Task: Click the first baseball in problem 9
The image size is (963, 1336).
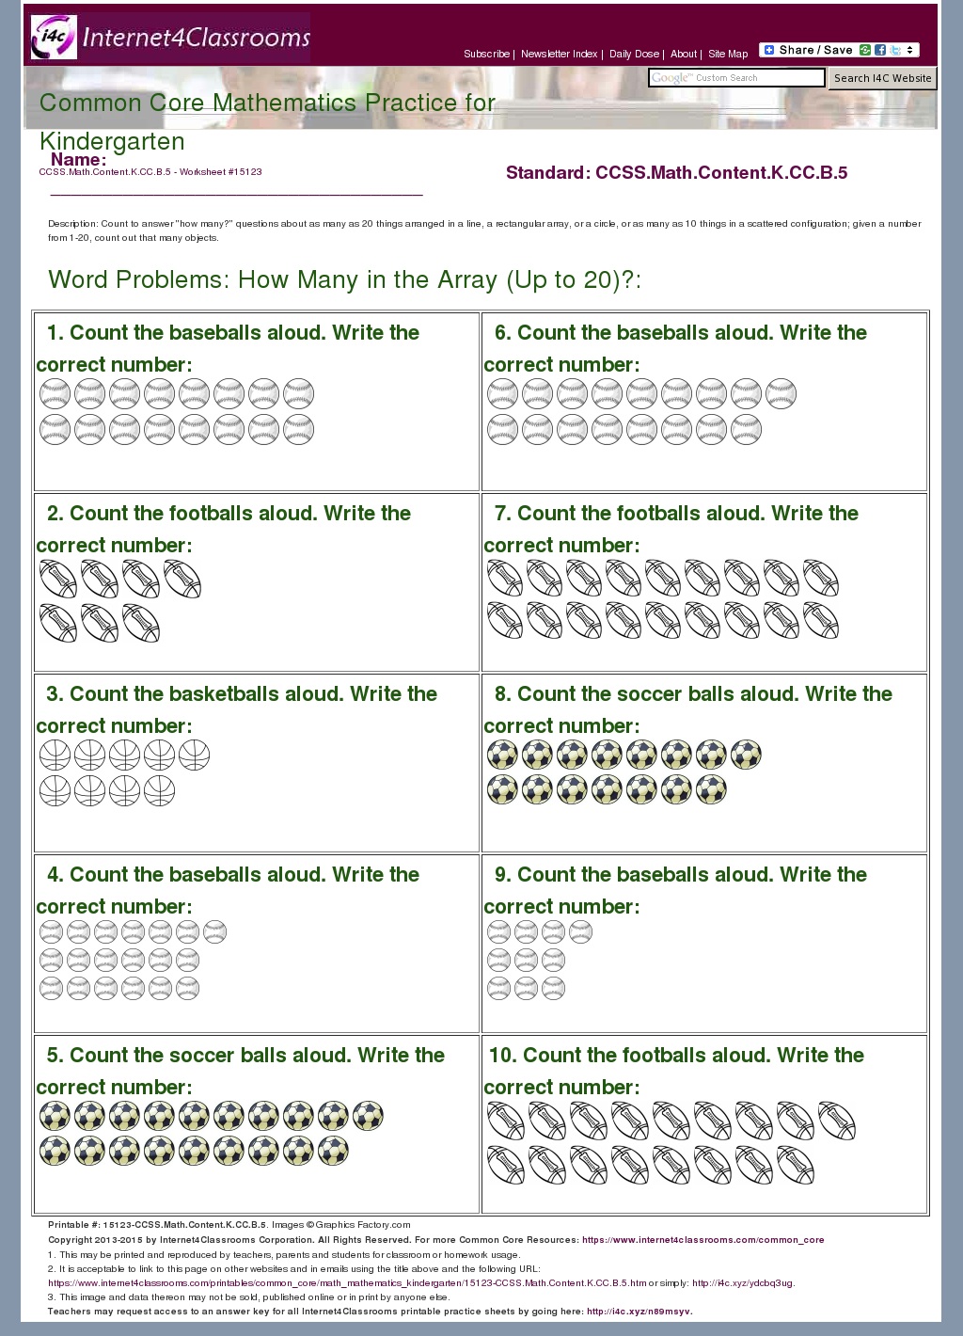Action: coord(498,931)
